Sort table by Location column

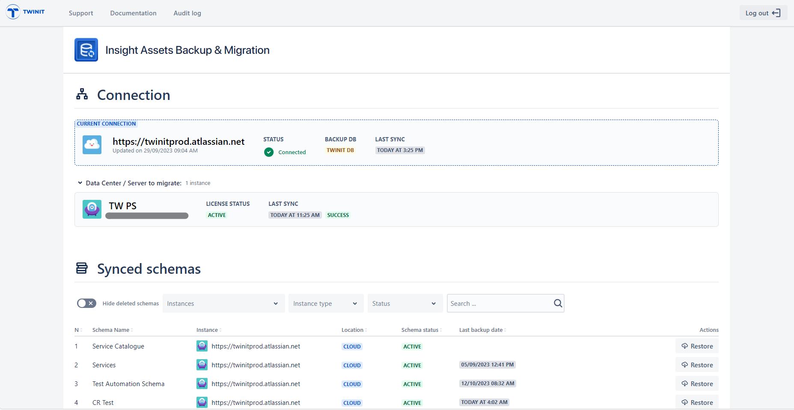354,330
